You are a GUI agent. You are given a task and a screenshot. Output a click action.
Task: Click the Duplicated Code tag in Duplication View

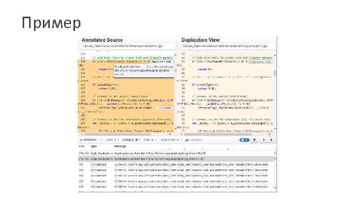[x=261, y=61]
